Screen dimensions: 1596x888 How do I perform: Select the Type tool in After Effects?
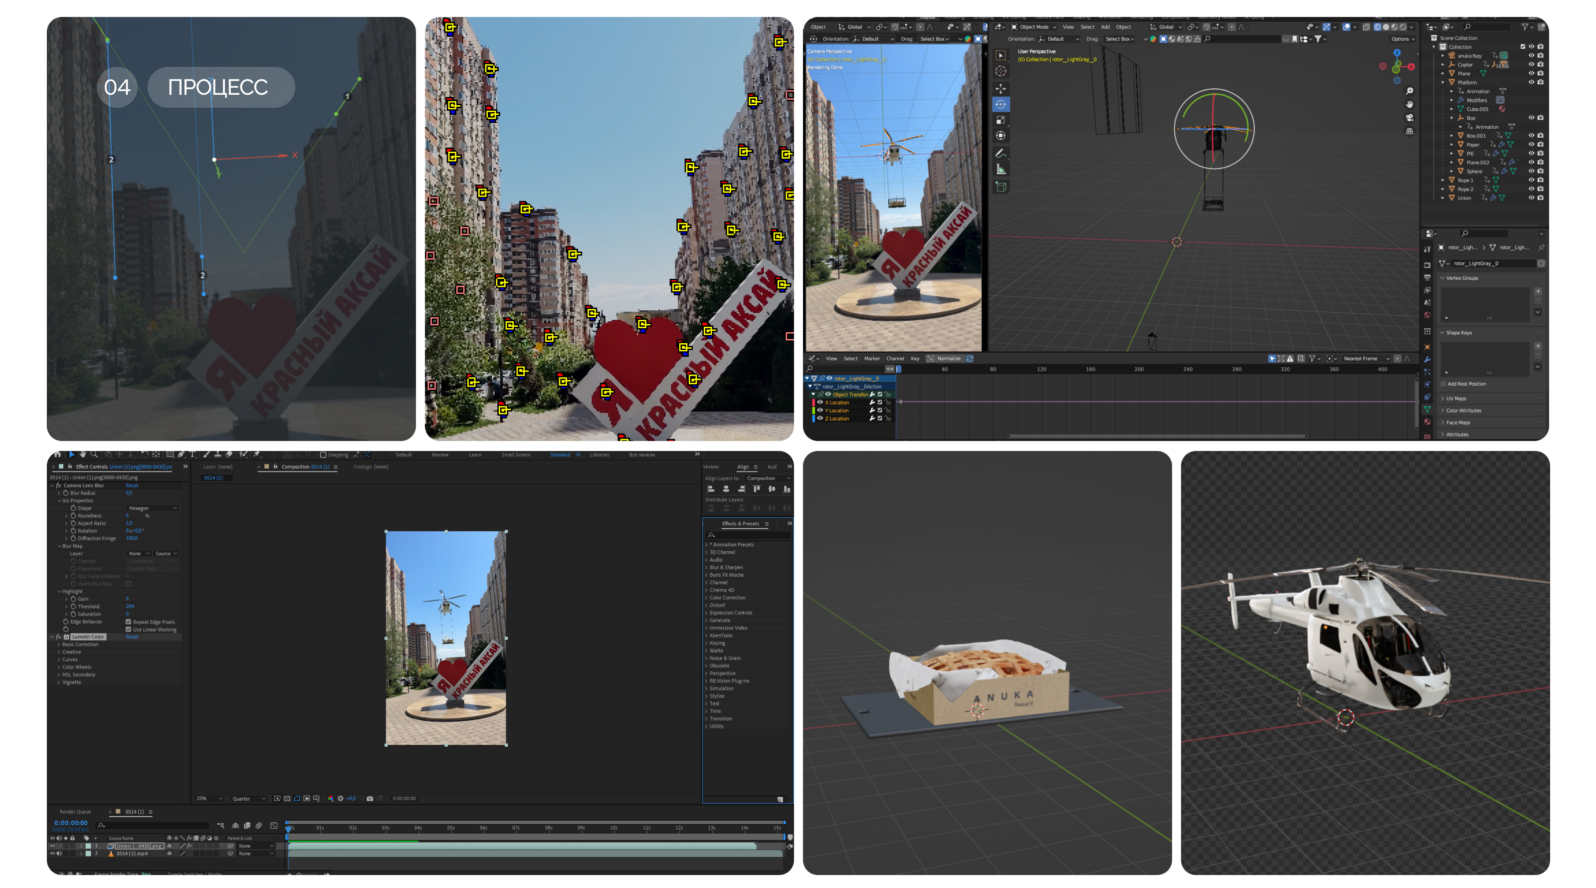(193, 455)
